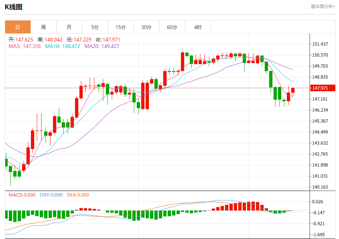Open the 基本面分析 link

click(323, 7)
